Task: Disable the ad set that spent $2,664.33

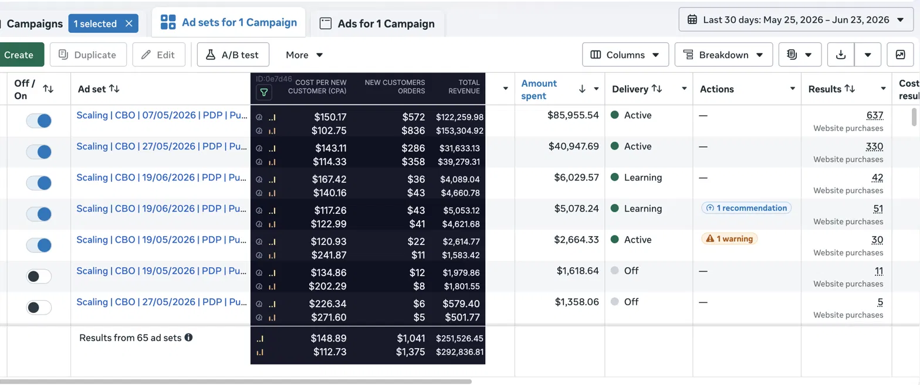Action: point(39,245)
